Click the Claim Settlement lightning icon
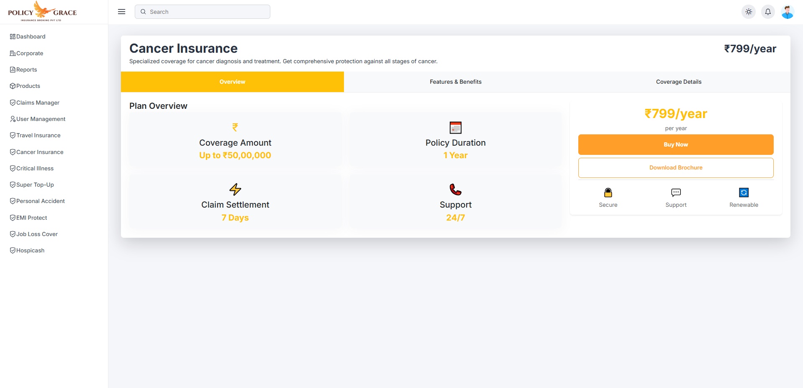The height and width of the screenshot is (388, 803). tap(235, 190)
